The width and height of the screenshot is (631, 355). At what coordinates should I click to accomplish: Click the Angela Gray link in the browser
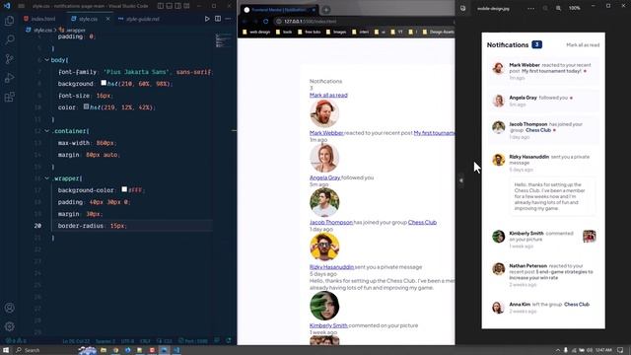[324, 177]
